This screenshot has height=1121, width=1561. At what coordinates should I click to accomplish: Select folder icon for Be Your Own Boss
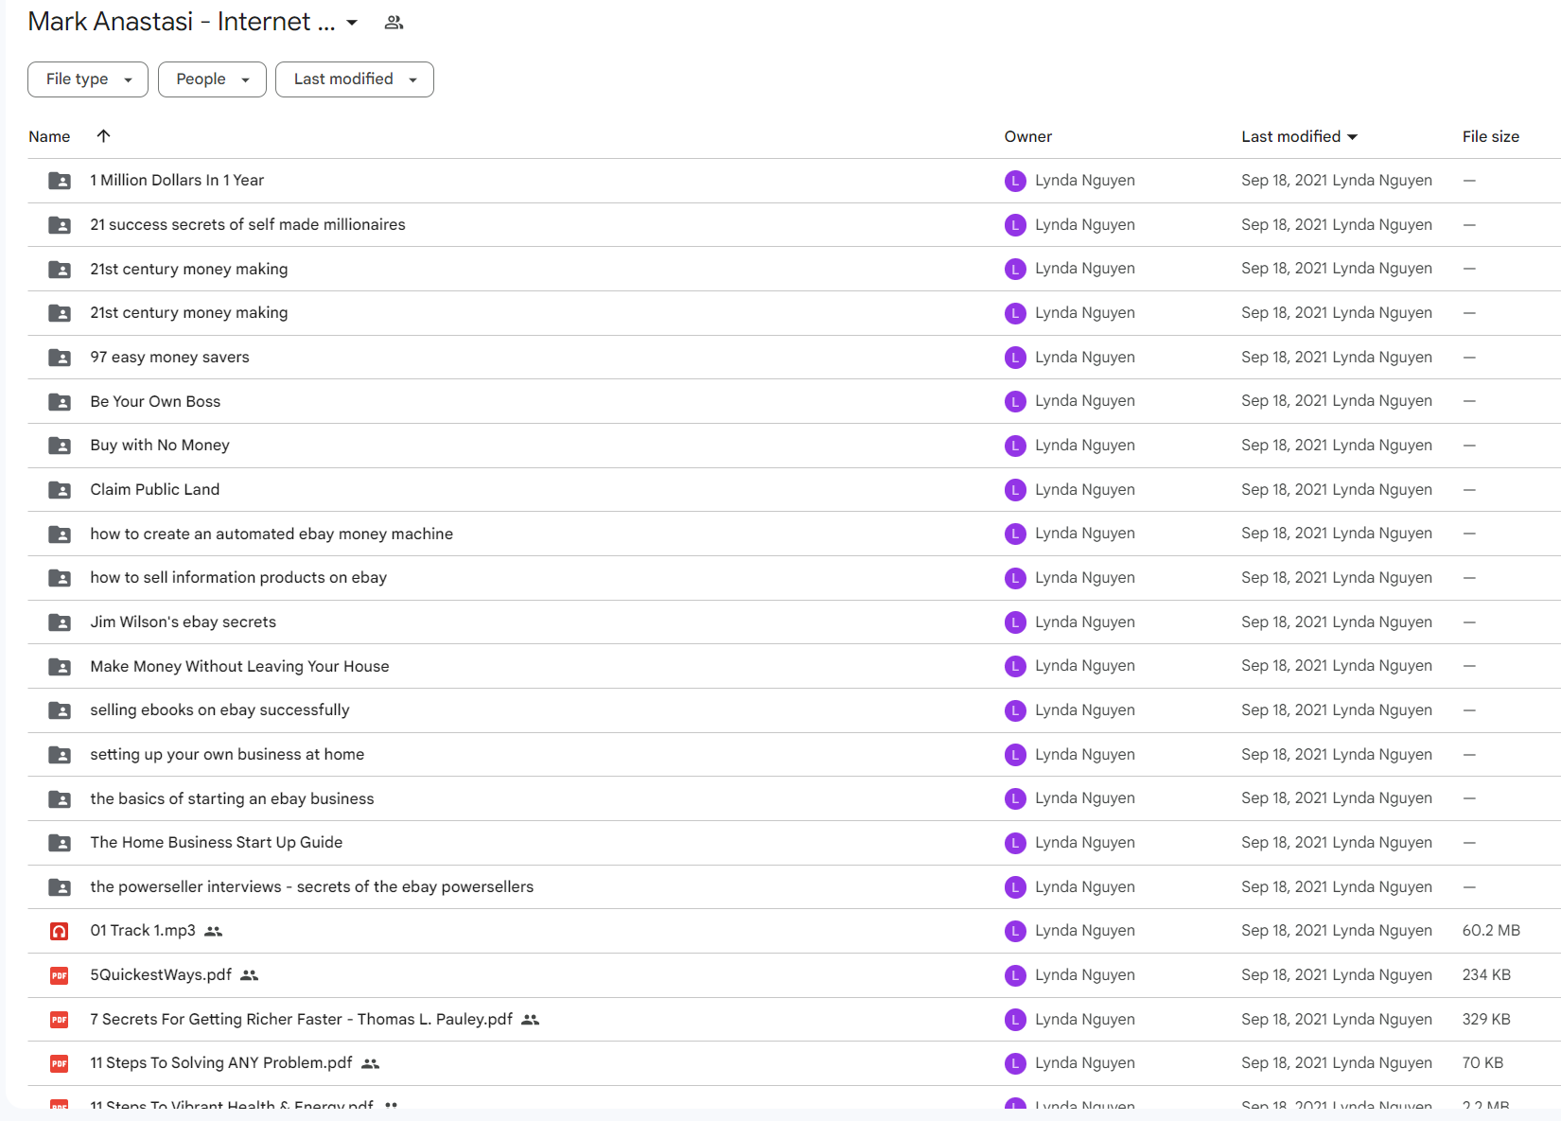click(60, 402)
